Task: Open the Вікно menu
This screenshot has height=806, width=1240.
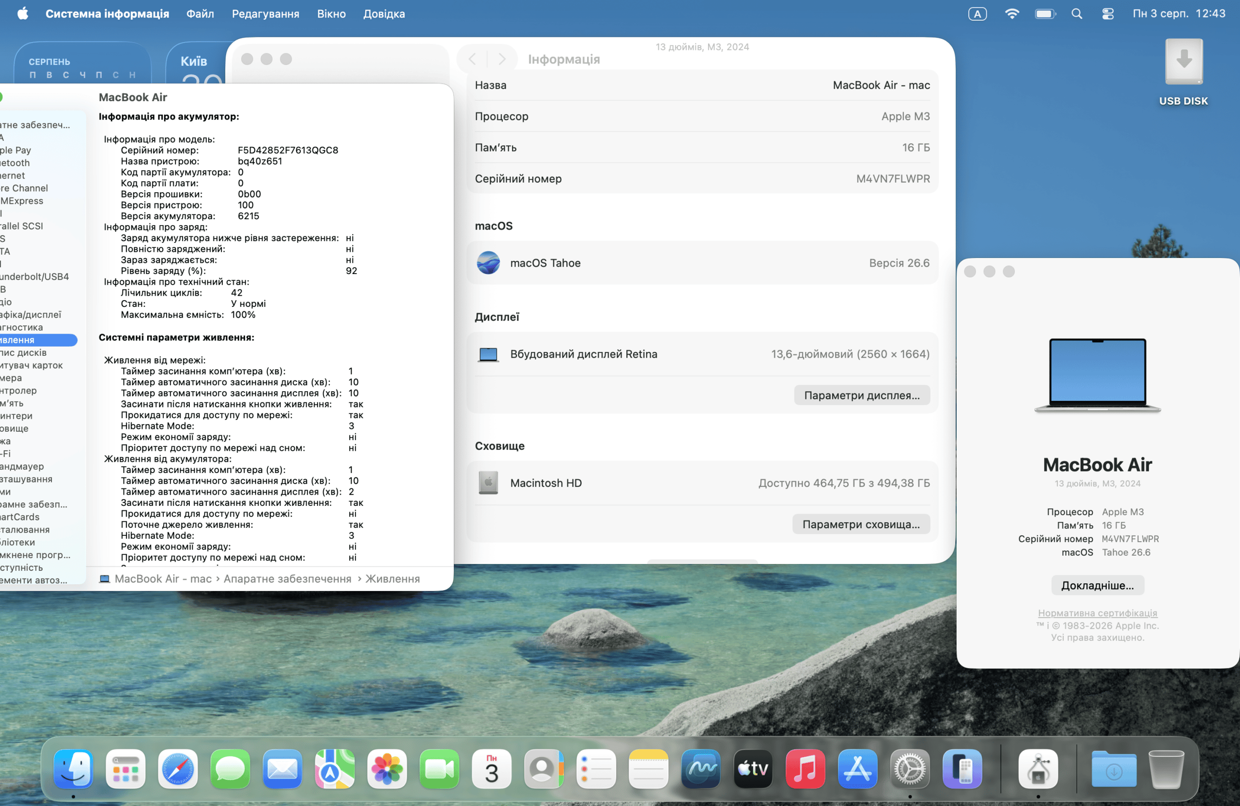Action: (331, 14)
